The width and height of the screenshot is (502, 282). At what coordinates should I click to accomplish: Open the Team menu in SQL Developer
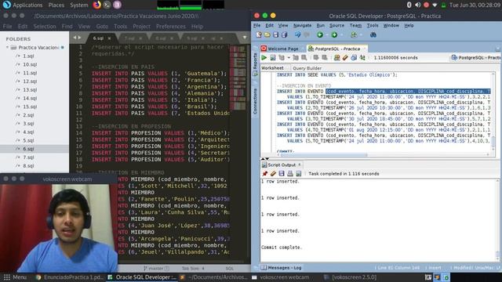click(x=355, y=25)
